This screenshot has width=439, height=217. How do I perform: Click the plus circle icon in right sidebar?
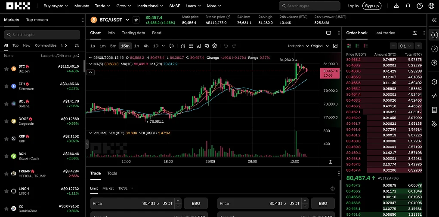tap(434, 63)
